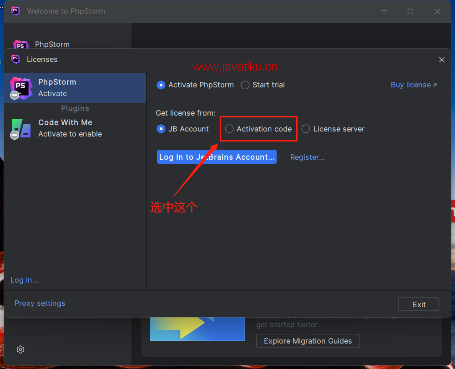Click the Buy license link
This screenshot has height=369, width=455.
tap(413, 85)
